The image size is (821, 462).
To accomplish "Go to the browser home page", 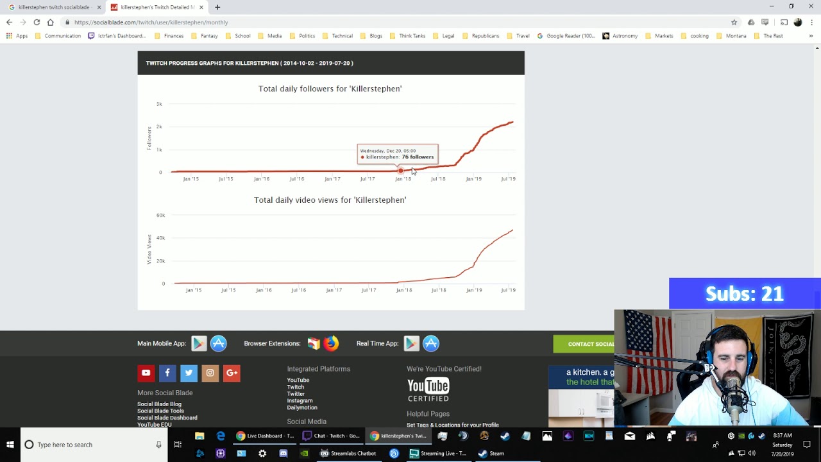I will click(50, 22).
